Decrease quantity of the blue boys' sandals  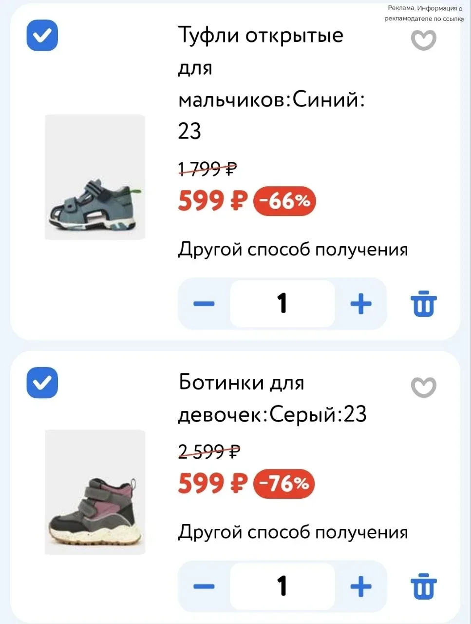[204, 304]
